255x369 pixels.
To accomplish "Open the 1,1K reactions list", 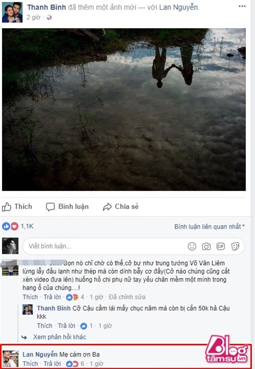I will 27,226.
